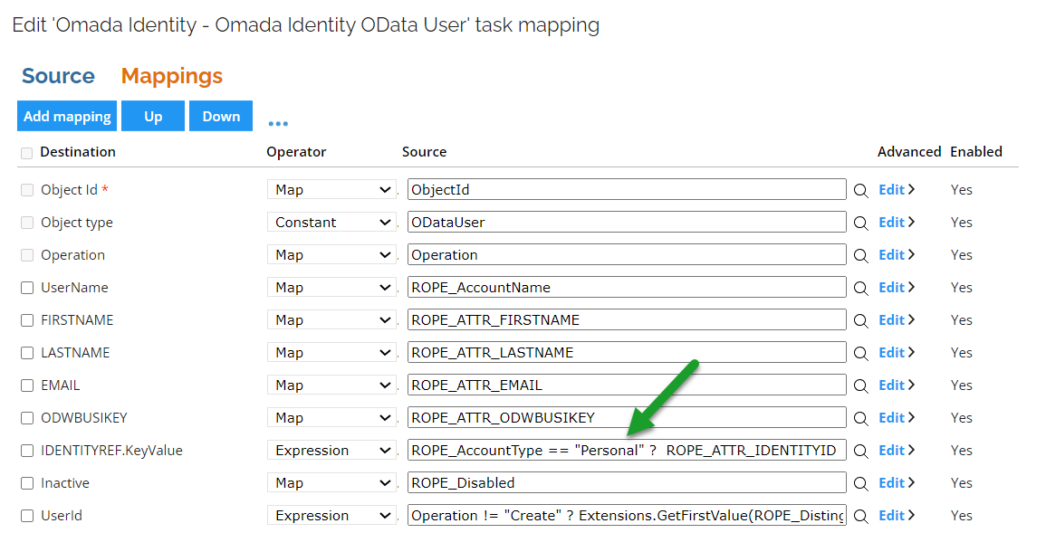Viewport: 1046px width, 552px height.
Task: Open source lookup for EMAIL row
Action: click(x=860, y=386)
